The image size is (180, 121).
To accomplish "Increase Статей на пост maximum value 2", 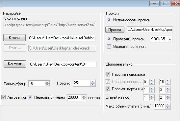I will [168, 96].
